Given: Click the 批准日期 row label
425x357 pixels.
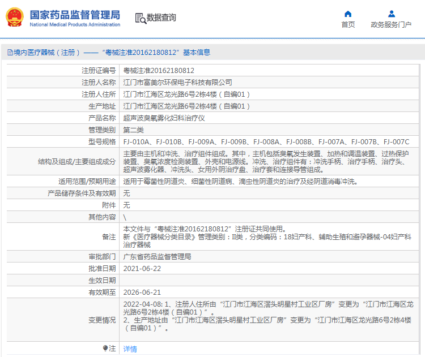Looking at the screenshot, I should coord(102,269).
